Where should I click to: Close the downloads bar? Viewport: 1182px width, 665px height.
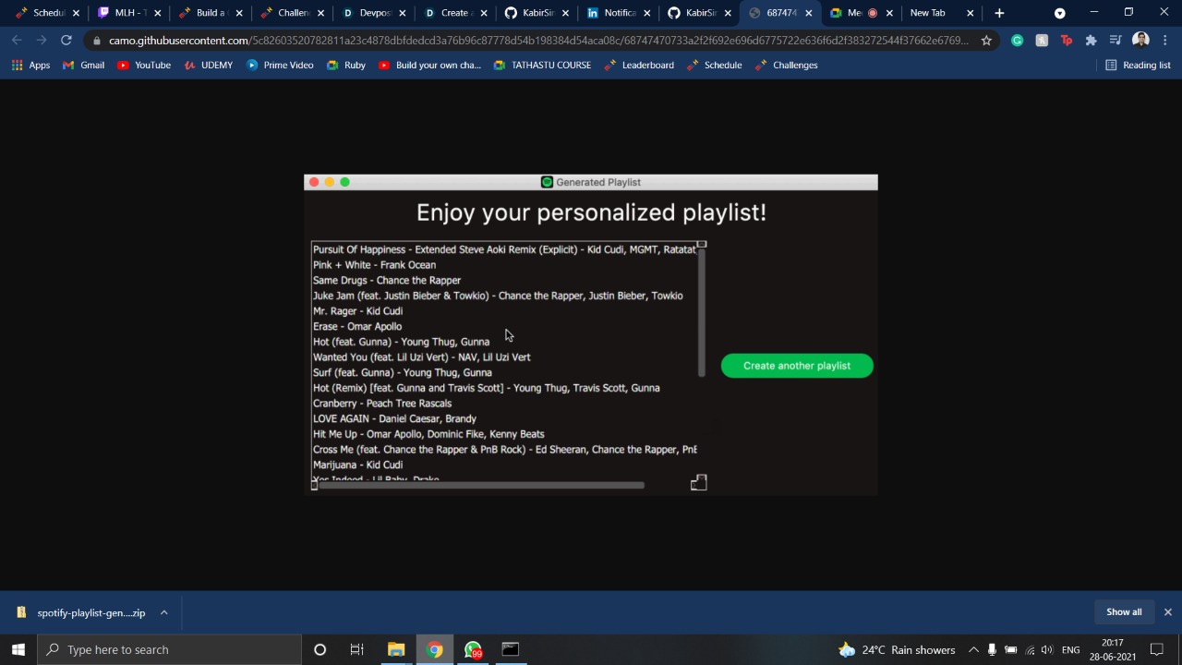pyautogui.click(x=1167, y=612)
